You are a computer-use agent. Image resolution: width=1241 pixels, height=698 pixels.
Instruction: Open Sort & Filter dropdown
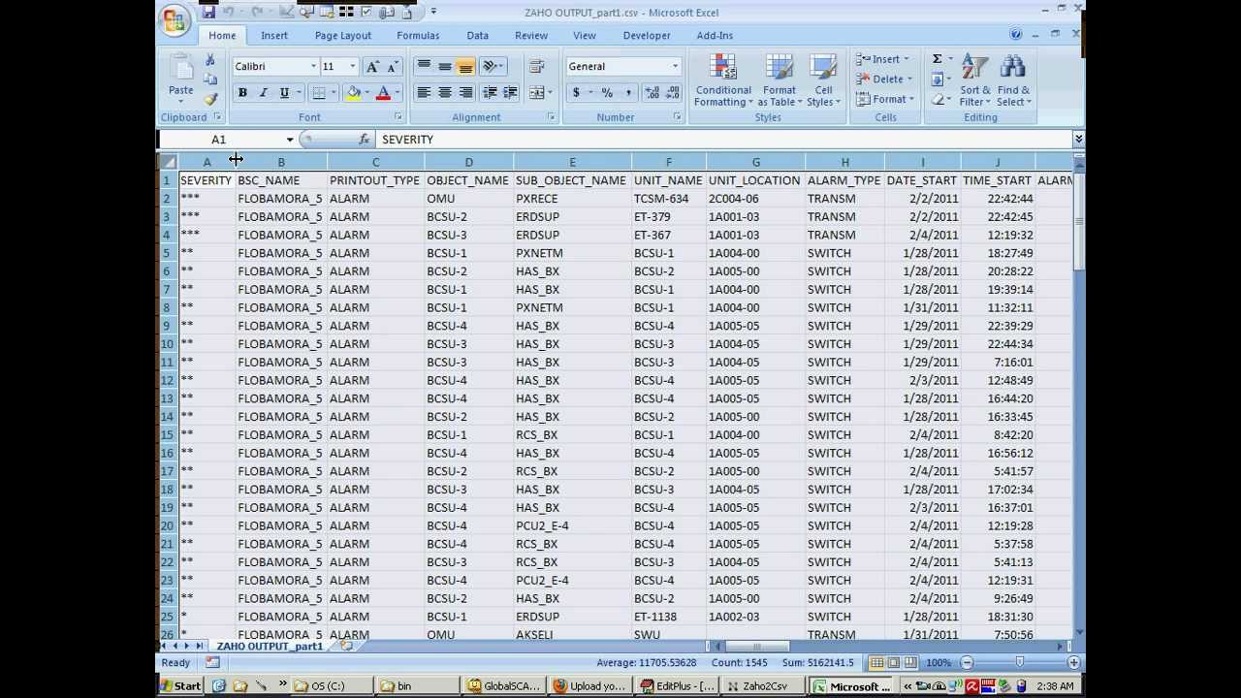point(974,80)
